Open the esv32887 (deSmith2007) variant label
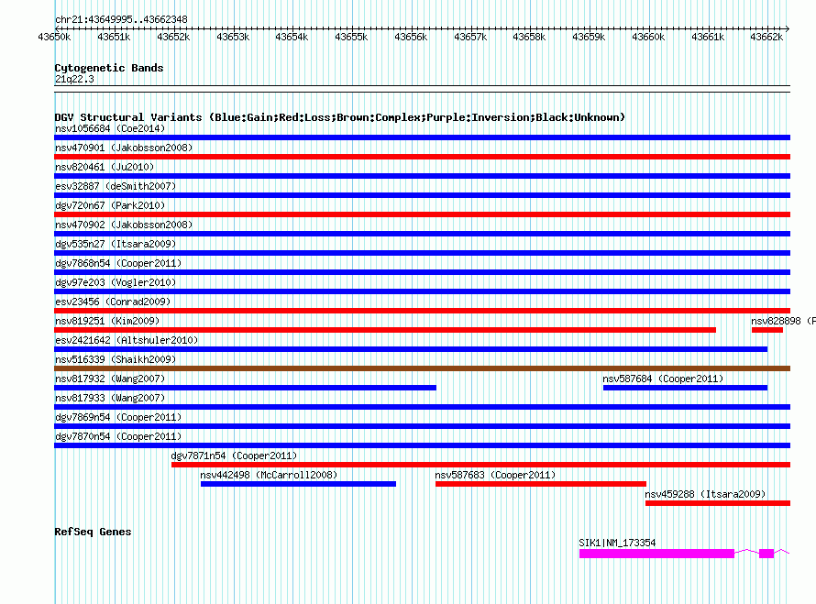This screenshot has width=816, height=604. point(116,186)
